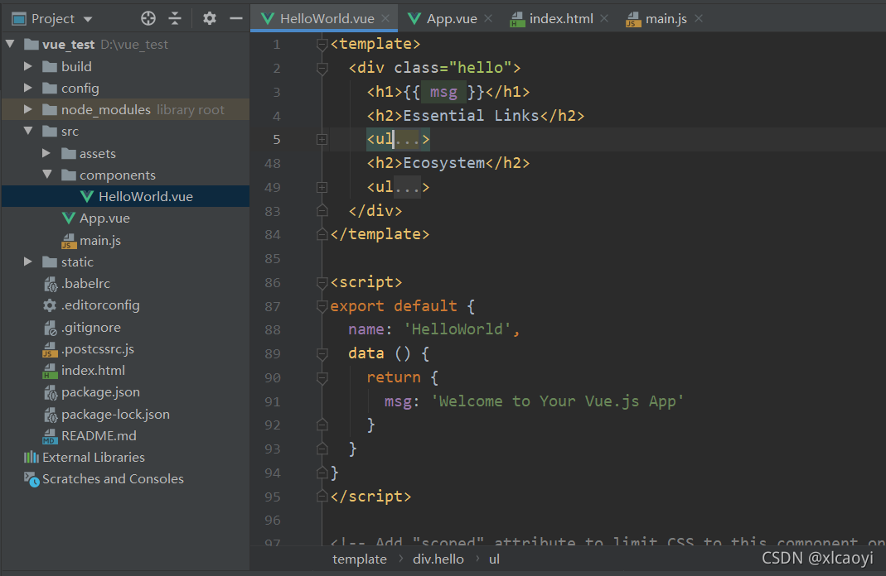Click the 'div.hello' breadcrumb
This screenshot has width=886, height=576.
click(x=438, y=559)
